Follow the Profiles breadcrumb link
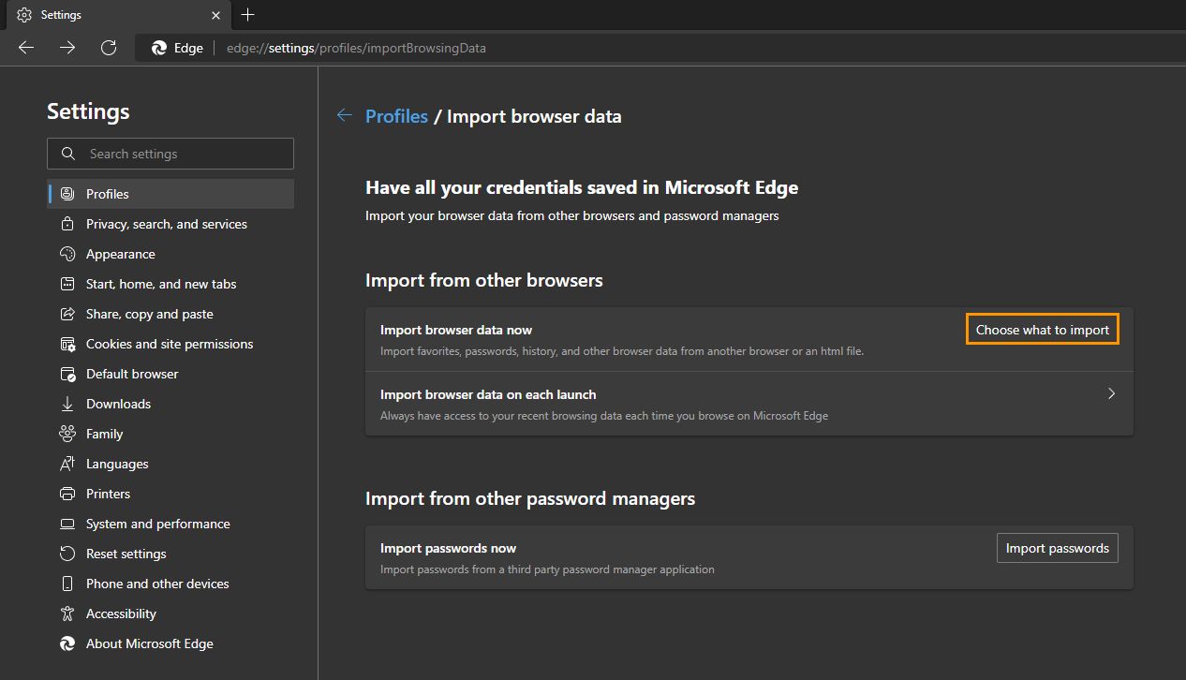1186x680 pixels. (396, 116)
